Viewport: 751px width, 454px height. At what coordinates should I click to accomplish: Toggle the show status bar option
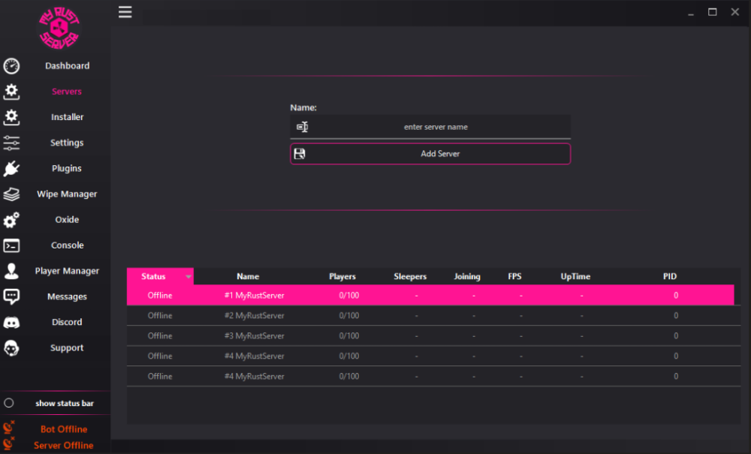point(66,403)
